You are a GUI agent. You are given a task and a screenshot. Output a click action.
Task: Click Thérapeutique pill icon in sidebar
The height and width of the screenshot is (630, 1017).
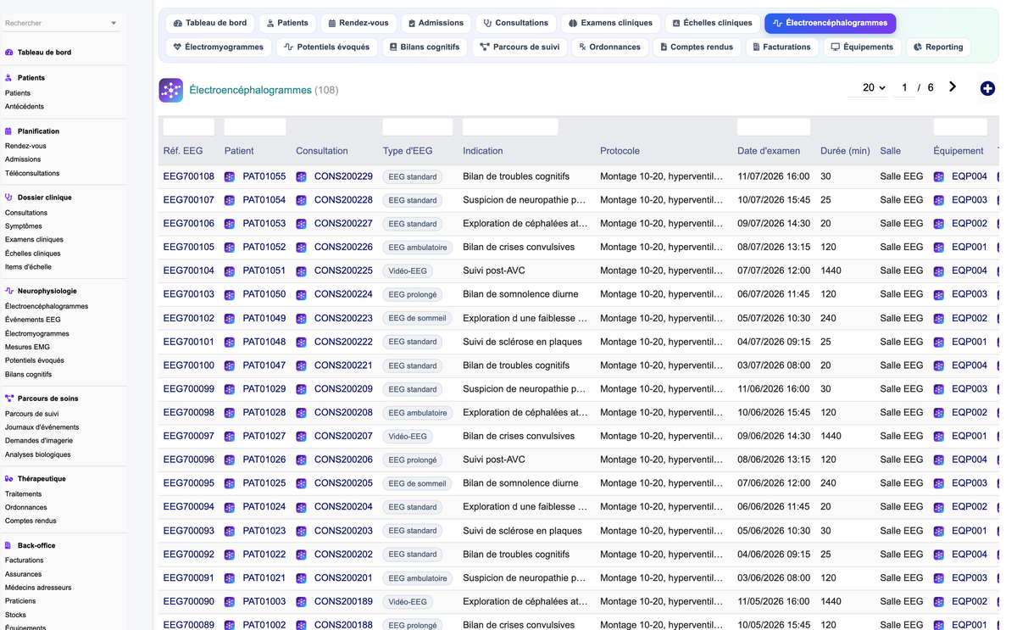tap(9, 479)
